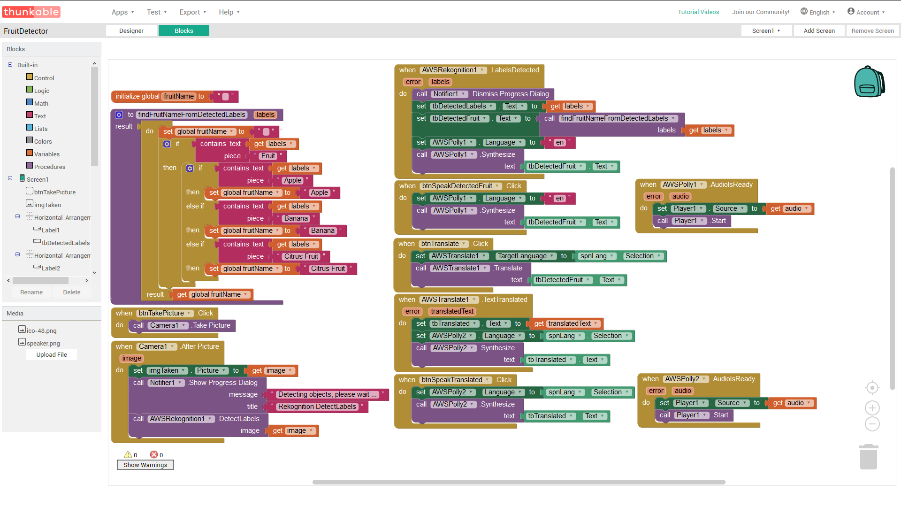
Task: Center workspace with crosshair icon
Action: click(872, 388)
